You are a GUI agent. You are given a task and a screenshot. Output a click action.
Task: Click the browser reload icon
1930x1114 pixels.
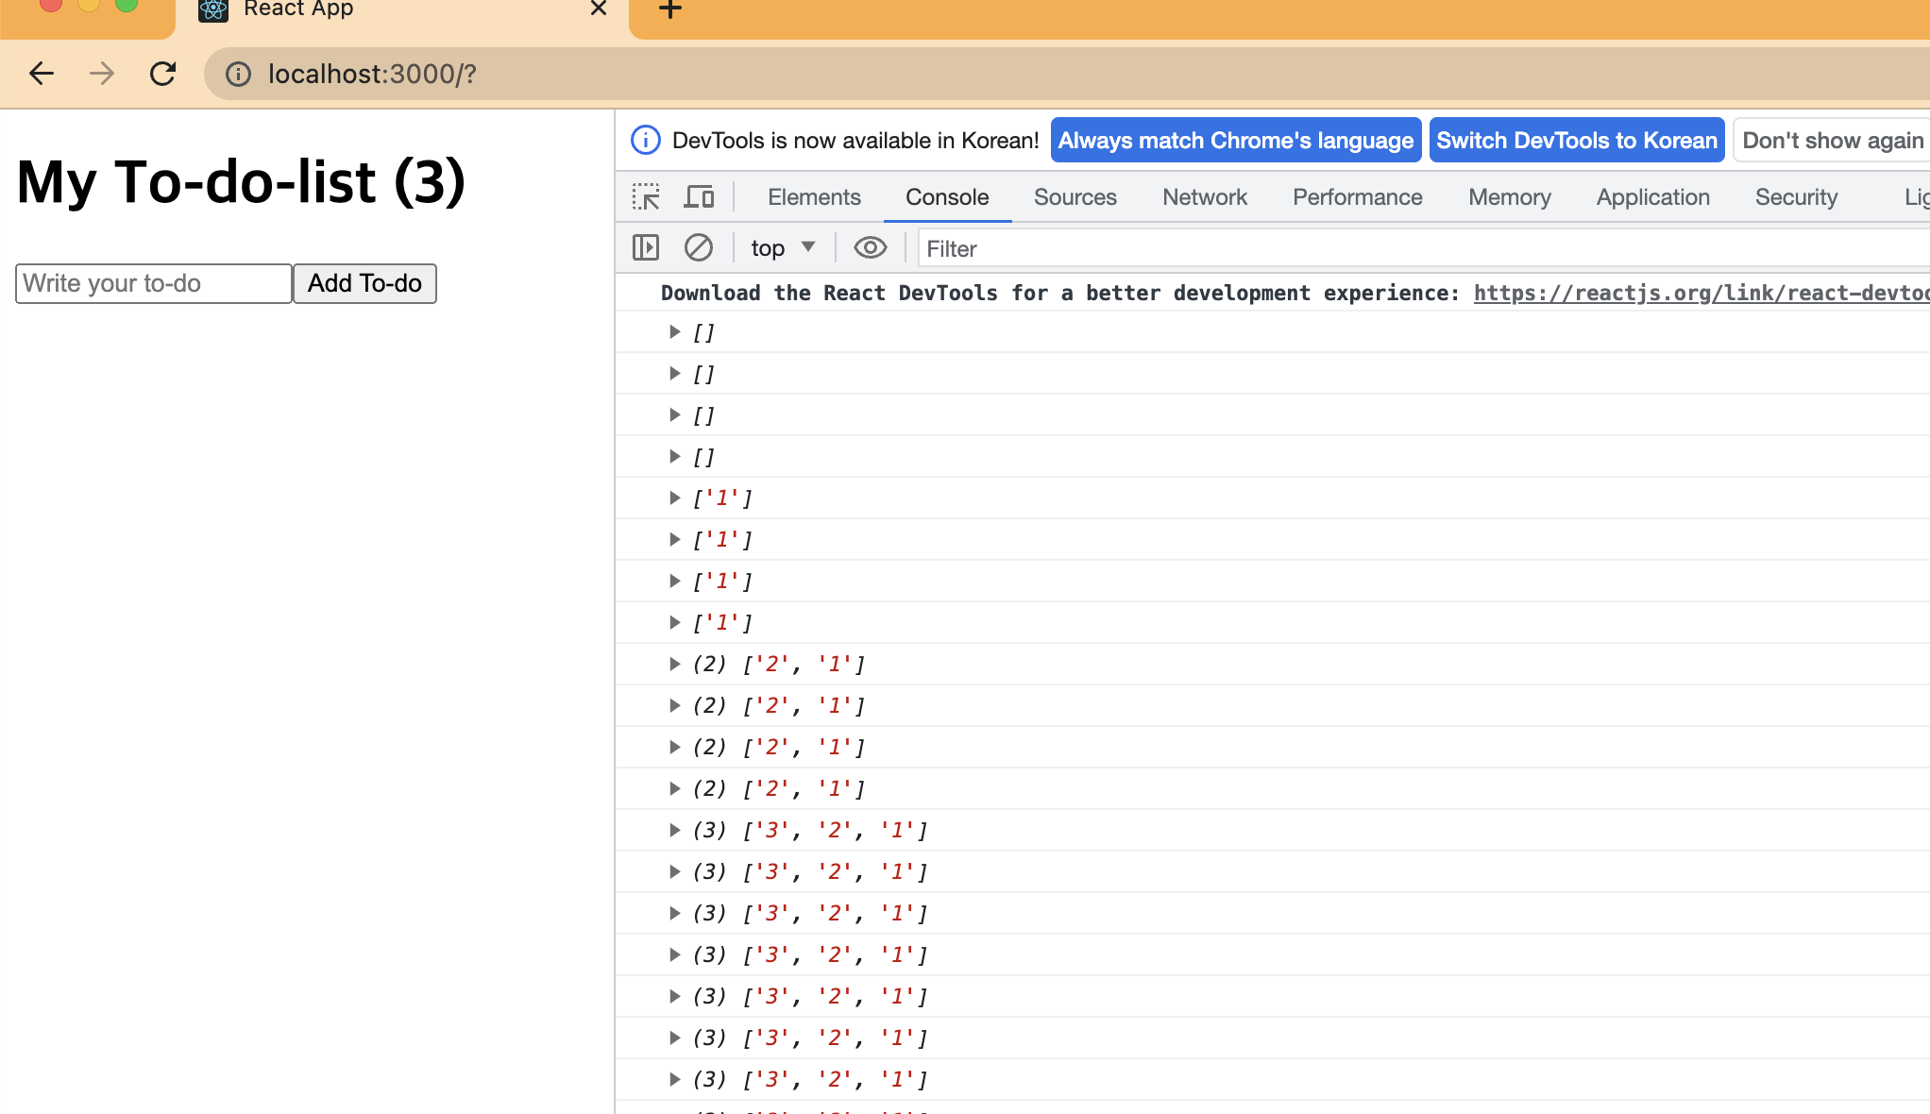click(163, 74)
